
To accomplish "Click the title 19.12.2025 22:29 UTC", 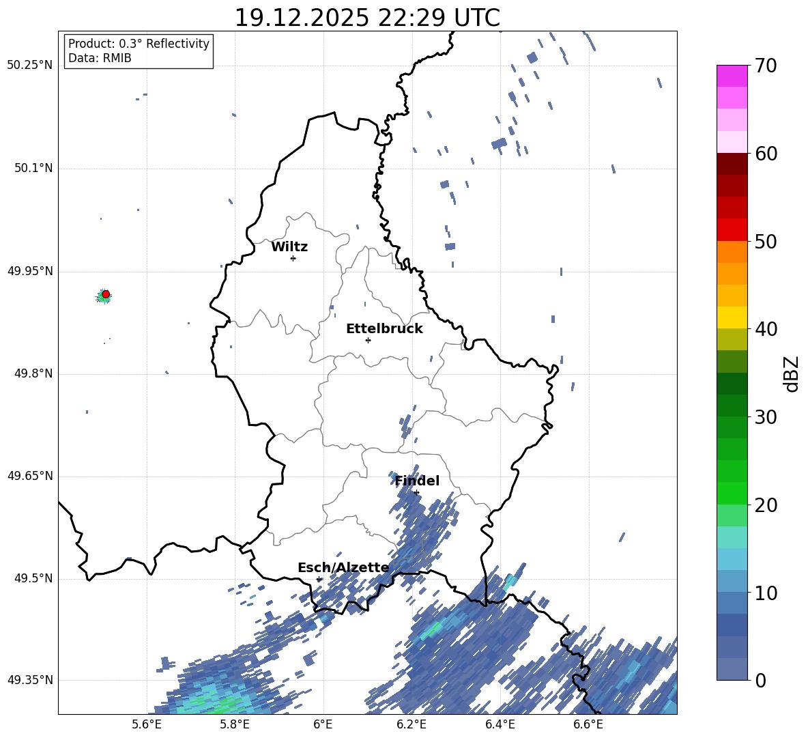I will pos(367,18).
